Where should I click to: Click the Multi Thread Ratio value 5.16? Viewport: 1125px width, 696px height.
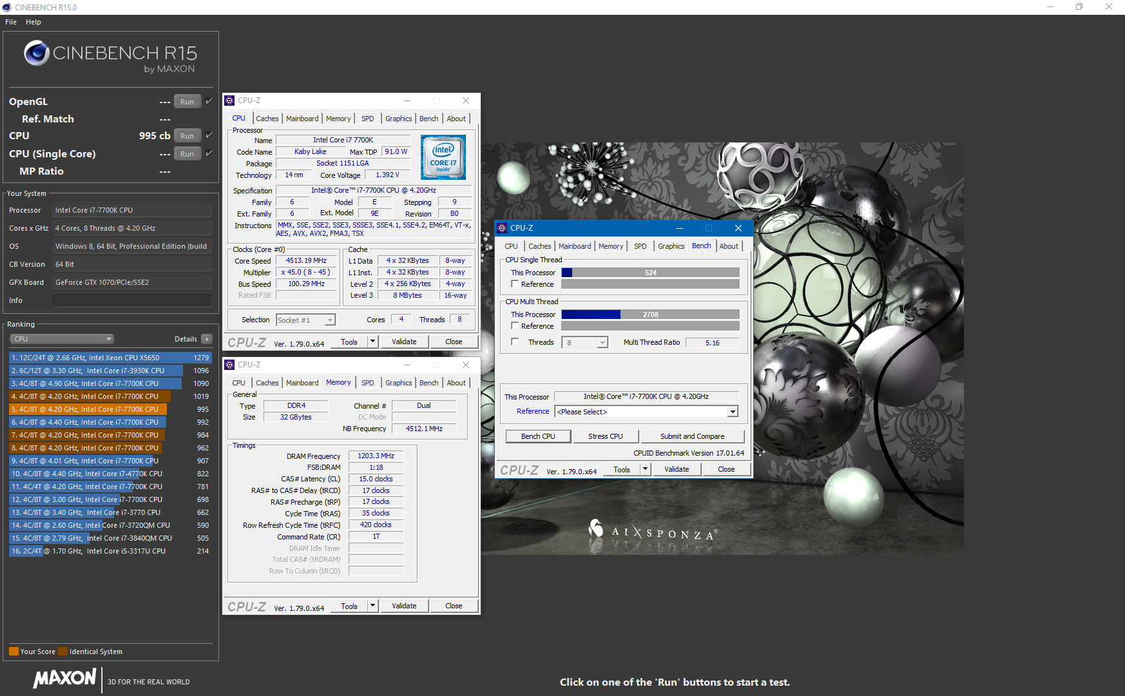(x=712, y=343)
